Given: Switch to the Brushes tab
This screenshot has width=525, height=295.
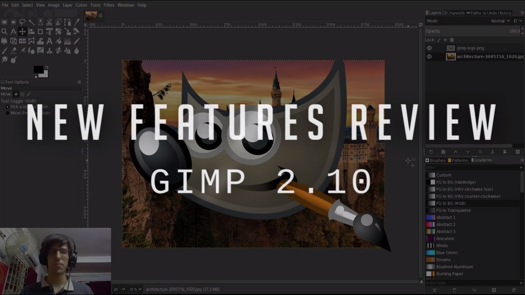Looking at the screenshot, I should click(436, 160).
